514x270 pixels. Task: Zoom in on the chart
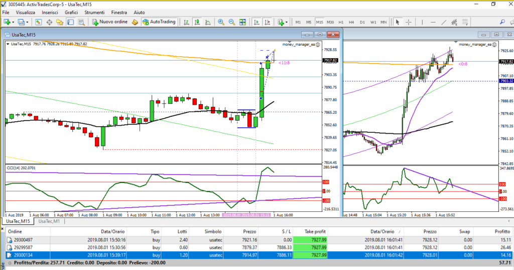[x=221, y=22]
